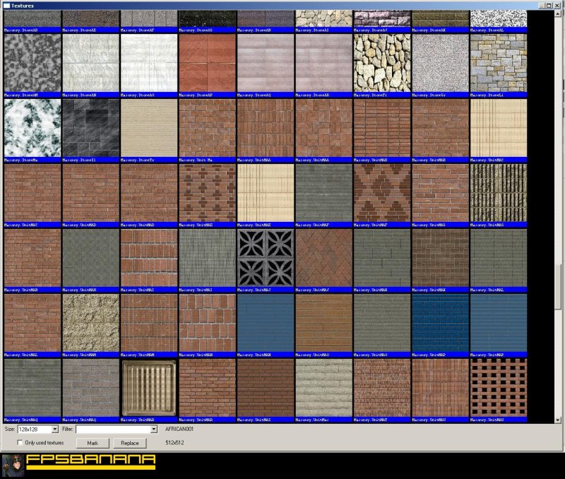
Task: Choose the white and green marble texture
Action: 31,127
